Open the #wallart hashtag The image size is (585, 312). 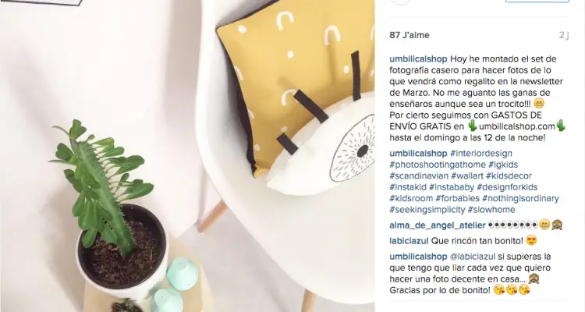coord(467,175)
